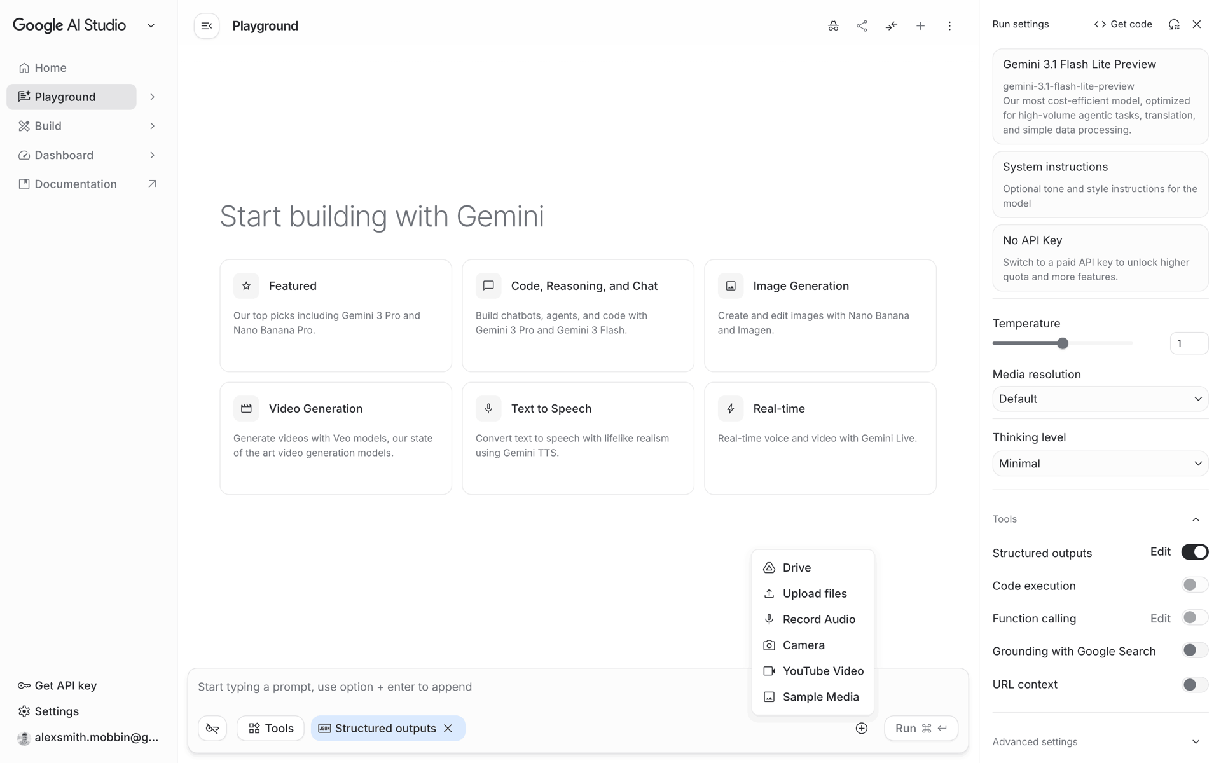Viewport: 1221px width, 763px height.
Task: Open the three-dot more options menu
Action: 949,26
